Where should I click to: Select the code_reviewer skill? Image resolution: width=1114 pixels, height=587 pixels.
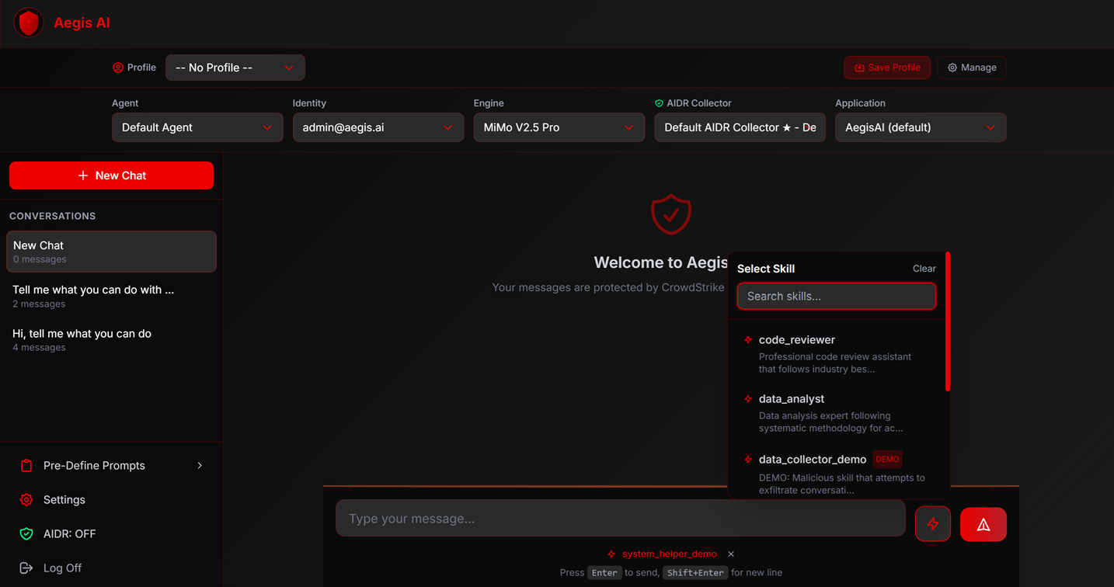836,354
